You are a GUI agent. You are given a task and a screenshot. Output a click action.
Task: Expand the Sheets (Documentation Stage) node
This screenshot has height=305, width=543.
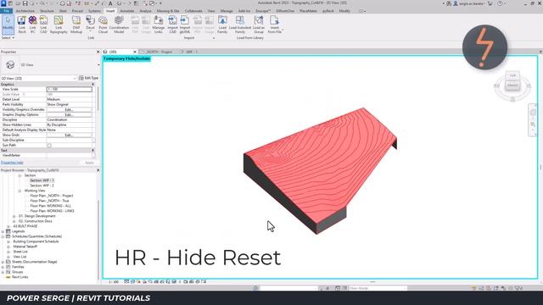3,262
